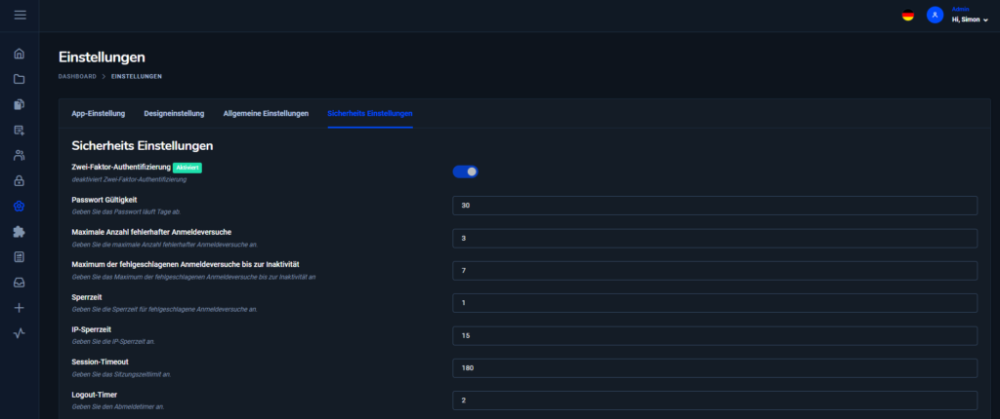Expand the Hi, Simon user menu
The height and width of the screenshot is (419, 1000).
[x=970, y=19]
